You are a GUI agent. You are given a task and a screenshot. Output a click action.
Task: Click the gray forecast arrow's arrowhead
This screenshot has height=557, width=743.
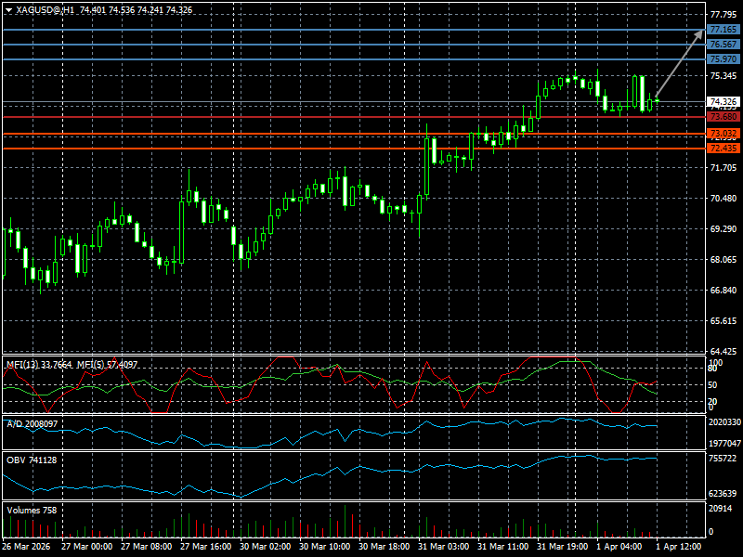click(700, 33)
